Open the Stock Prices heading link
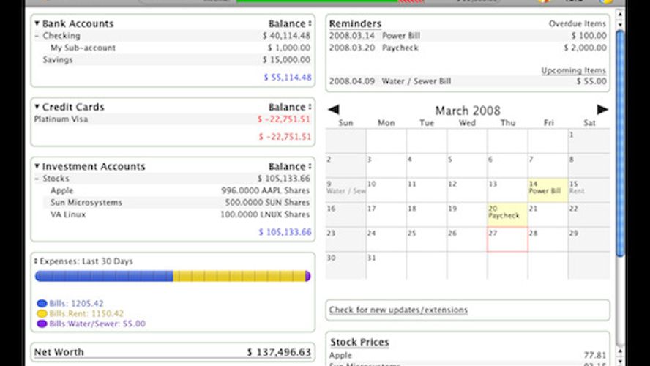Screen dimensions: 650x366 click(359, 342)
